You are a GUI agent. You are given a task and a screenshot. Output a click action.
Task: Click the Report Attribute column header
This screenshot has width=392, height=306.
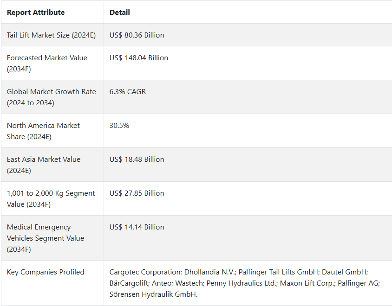(36, 13)
